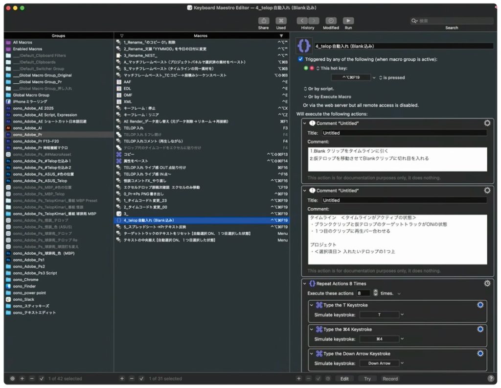Click the Share toolbar icon
The image size is (501, 388).
pyautogui.click(x=263, y=21)
